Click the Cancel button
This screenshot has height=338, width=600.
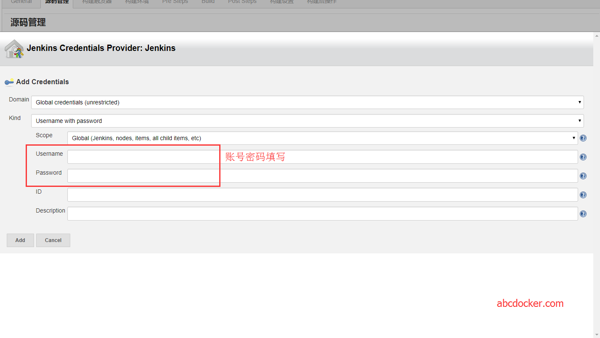(53, 240)
